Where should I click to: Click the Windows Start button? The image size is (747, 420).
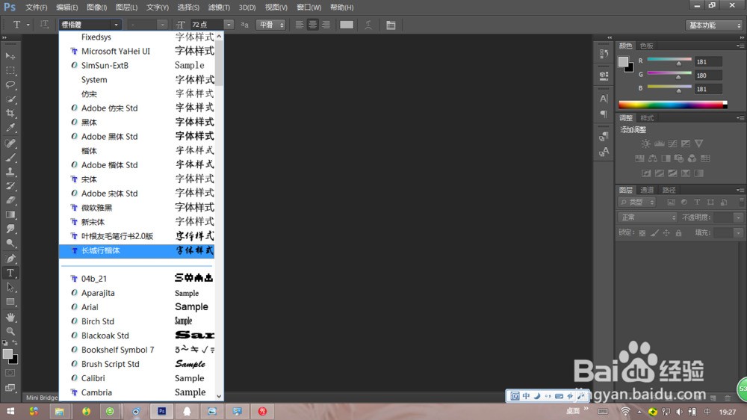(10, 411)
